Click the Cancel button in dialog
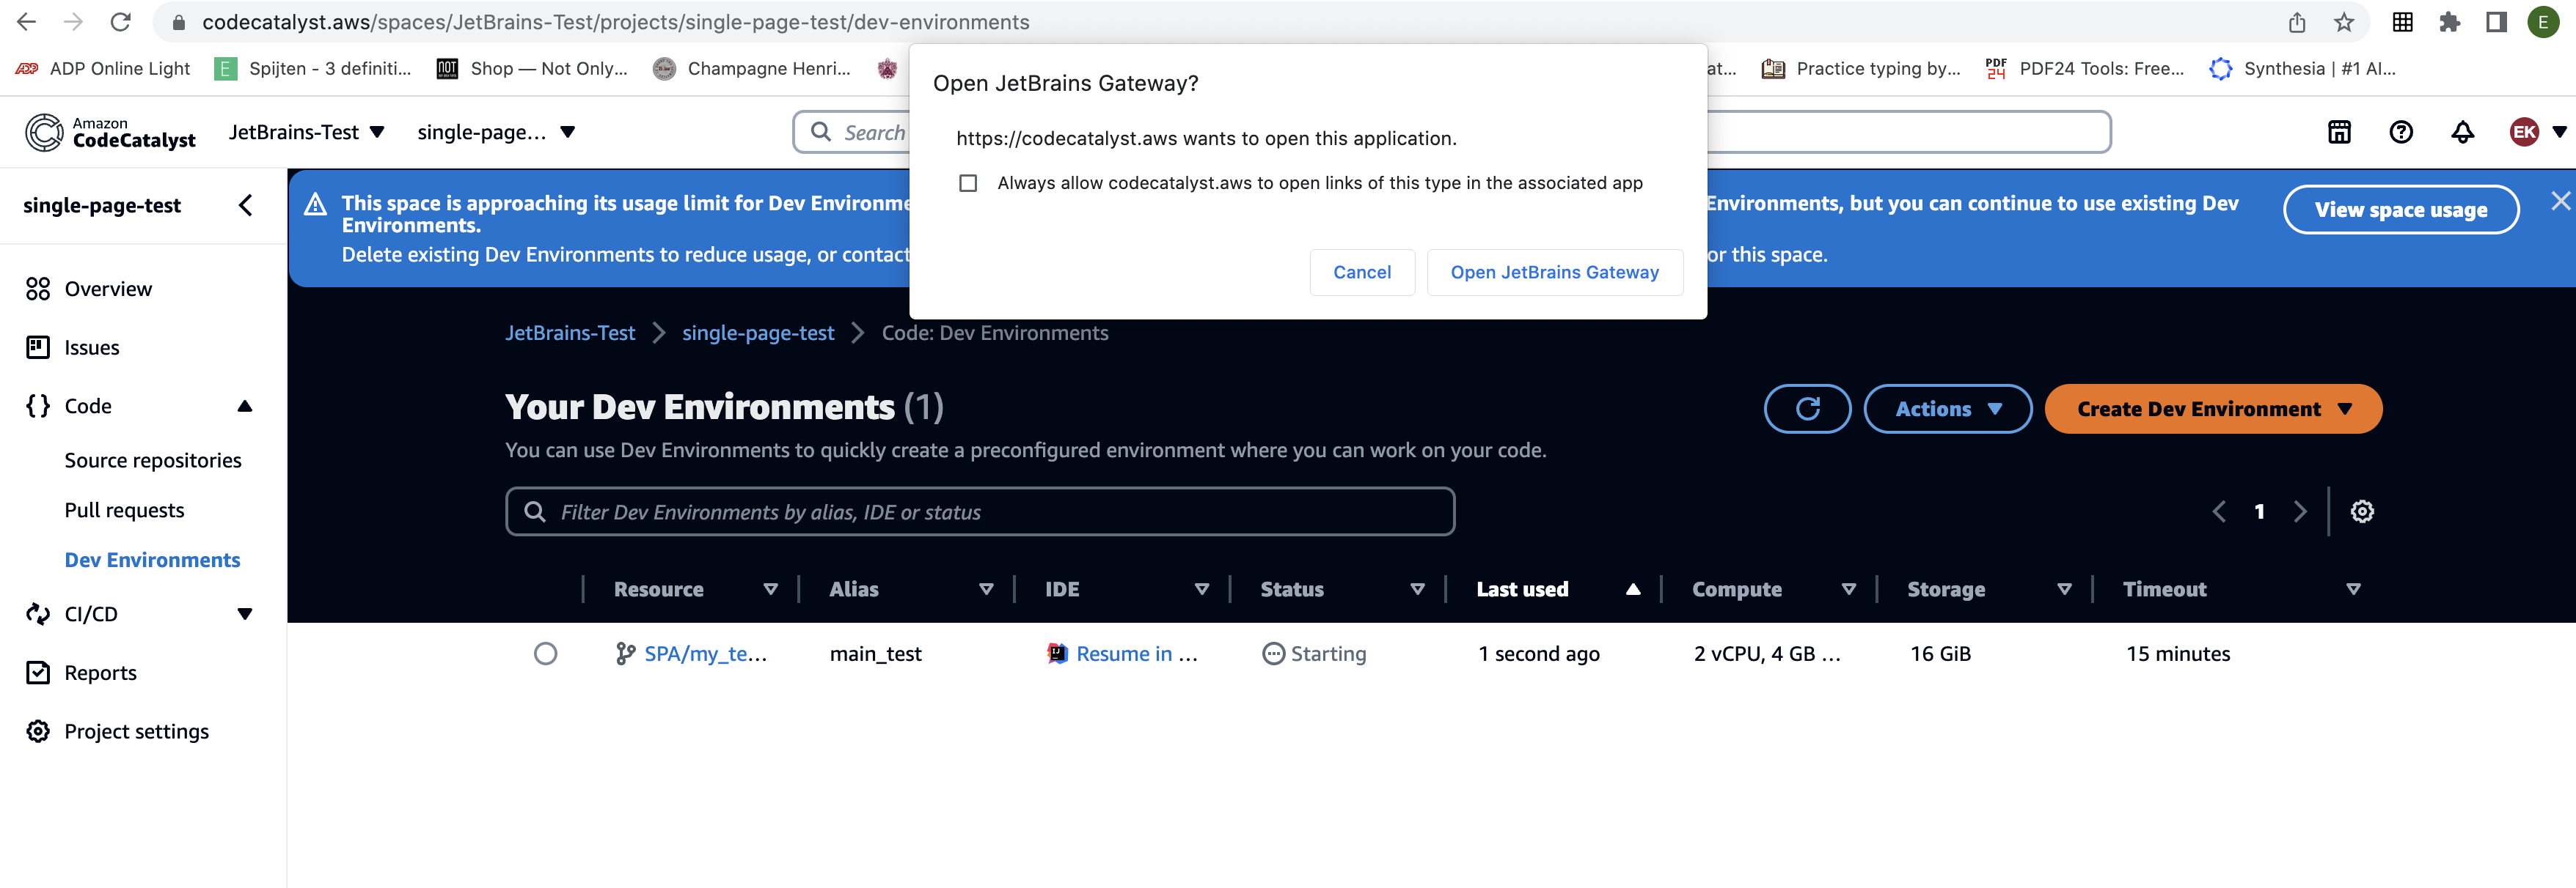This screenshot has height=888, width=2576. [1361, 271]
